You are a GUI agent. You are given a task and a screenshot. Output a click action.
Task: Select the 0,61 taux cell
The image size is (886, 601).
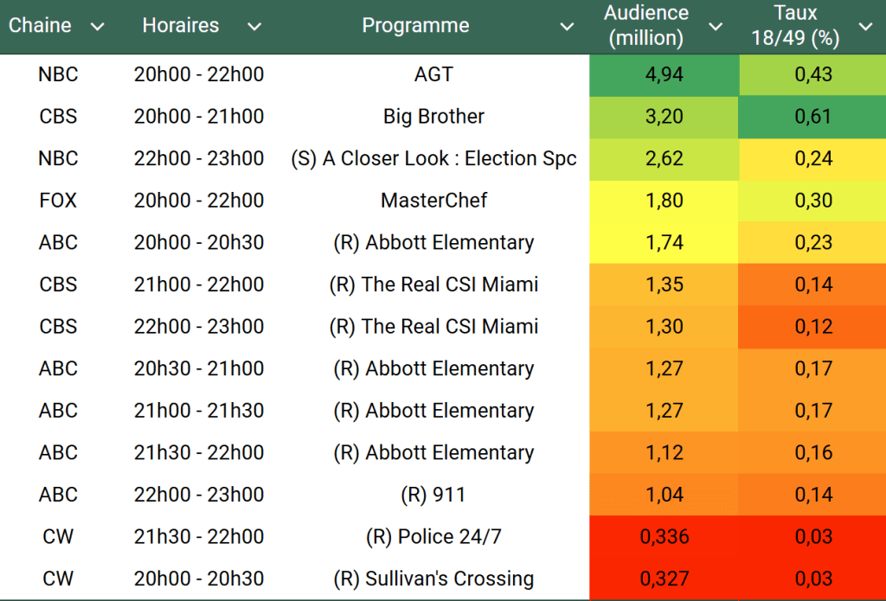click(x=813, y=117)
